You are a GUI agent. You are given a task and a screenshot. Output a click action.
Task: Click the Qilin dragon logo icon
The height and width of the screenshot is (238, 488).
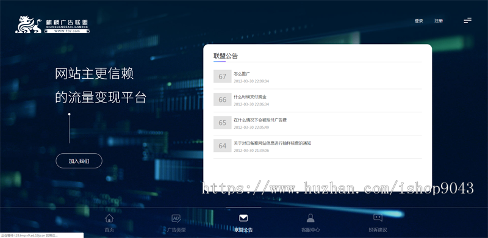[28, 24]
